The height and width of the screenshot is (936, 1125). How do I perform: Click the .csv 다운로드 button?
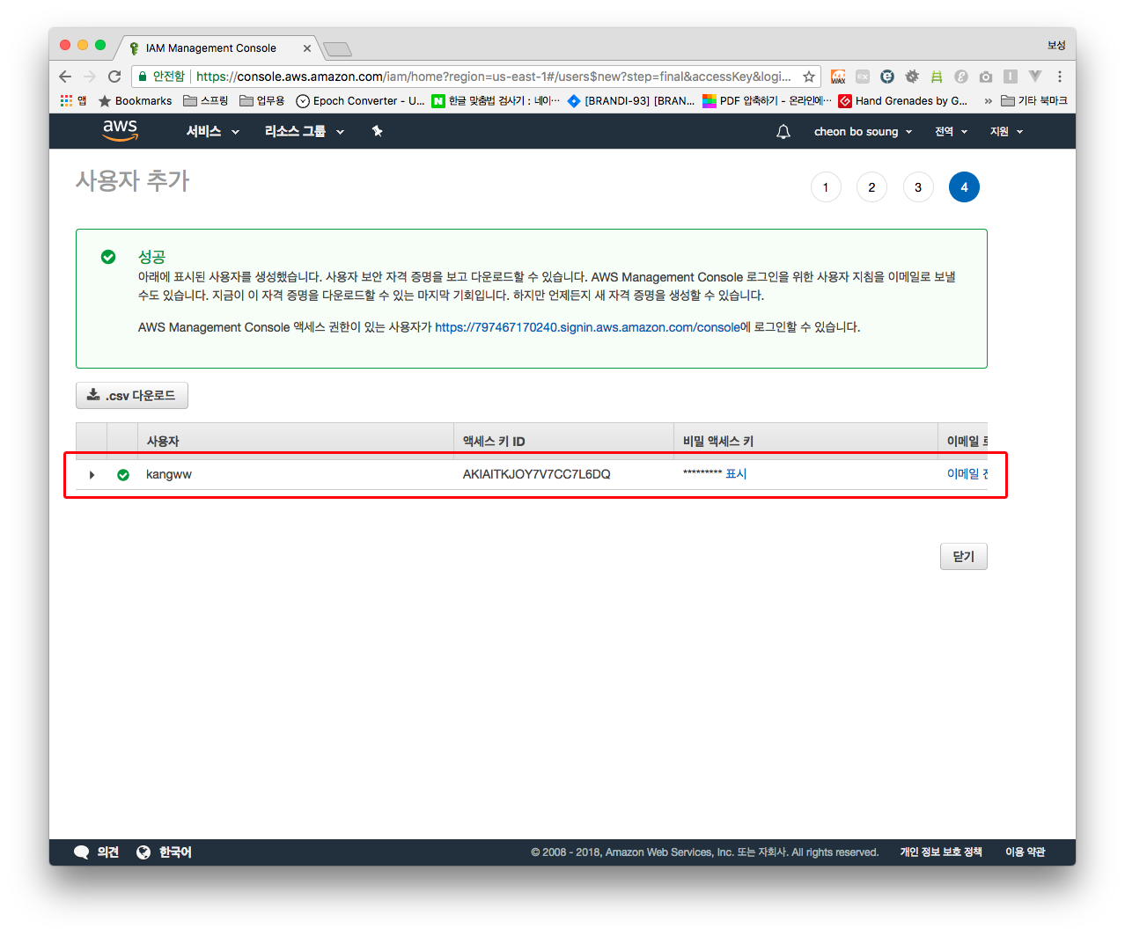pos(132,396)
